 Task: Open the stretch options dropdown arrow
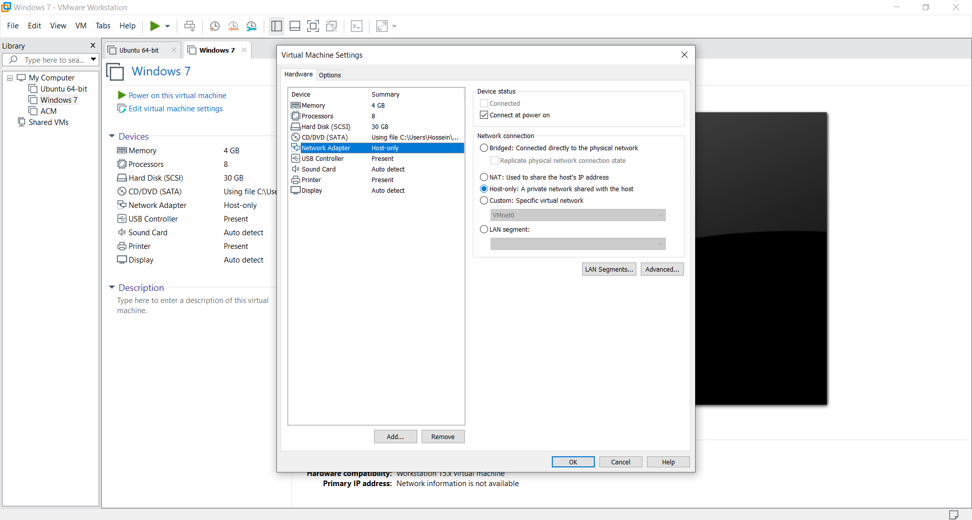(395, 26)
